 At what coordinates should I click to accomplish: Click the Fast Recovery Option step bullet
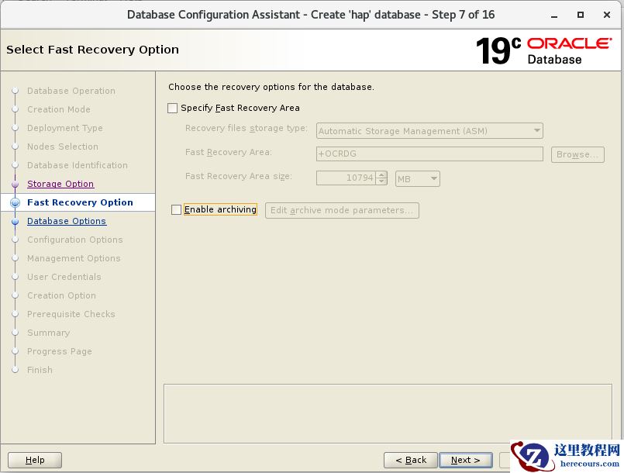(16, 202)
